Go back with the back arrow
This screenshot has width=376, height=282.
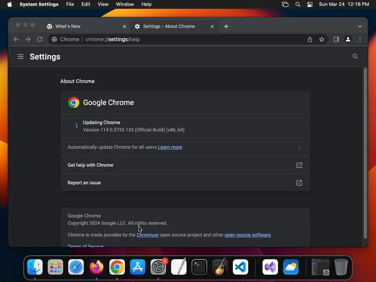[x=16, y=39]
